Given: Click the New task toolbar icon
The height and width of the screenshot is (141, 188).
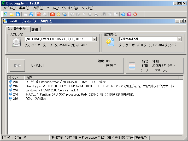Looking at the screenshot, I should tap(5, 14).
